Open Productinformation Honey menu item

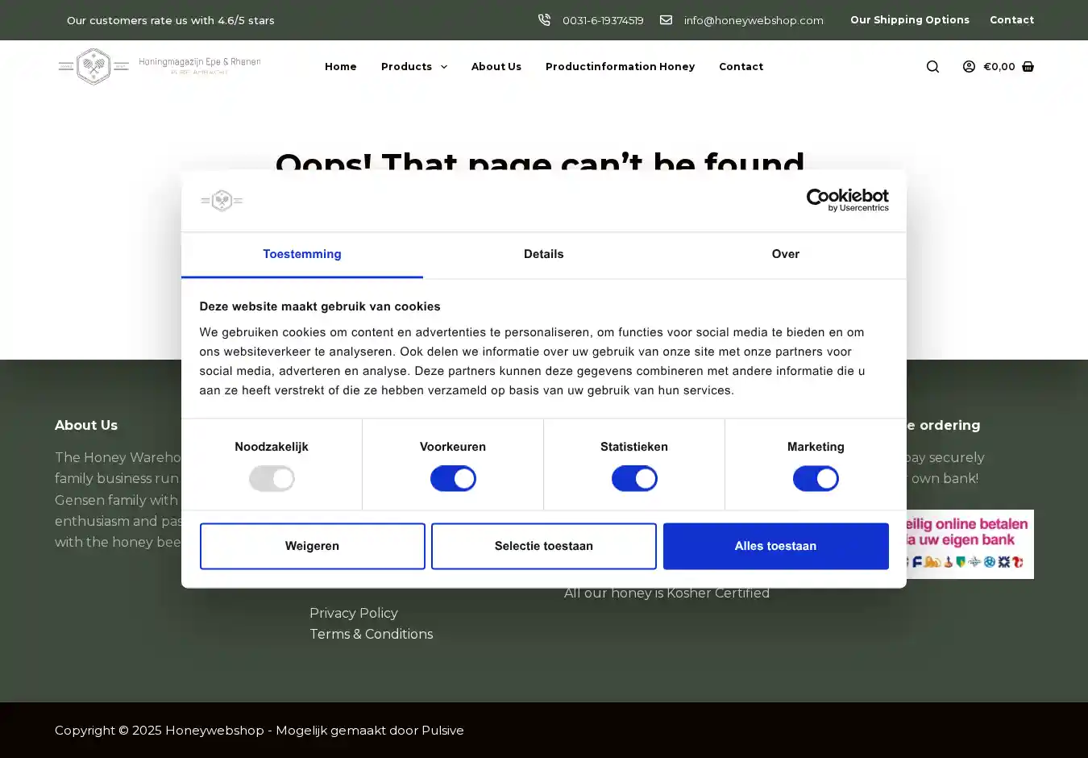point(620,67)
